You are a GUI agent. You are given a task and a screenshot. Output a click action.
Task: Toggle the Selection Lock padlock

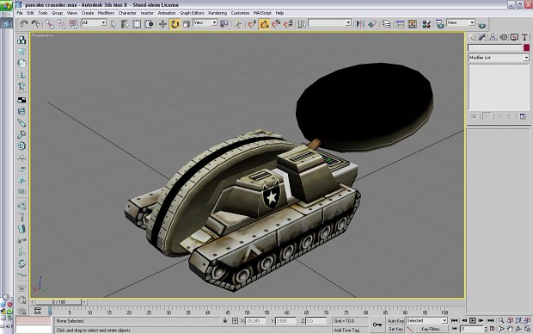(x=224, y=321)
